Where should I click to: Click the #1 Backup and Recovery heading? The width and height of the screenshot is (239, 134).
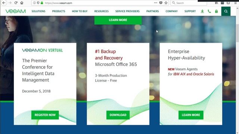coord(109,55)
